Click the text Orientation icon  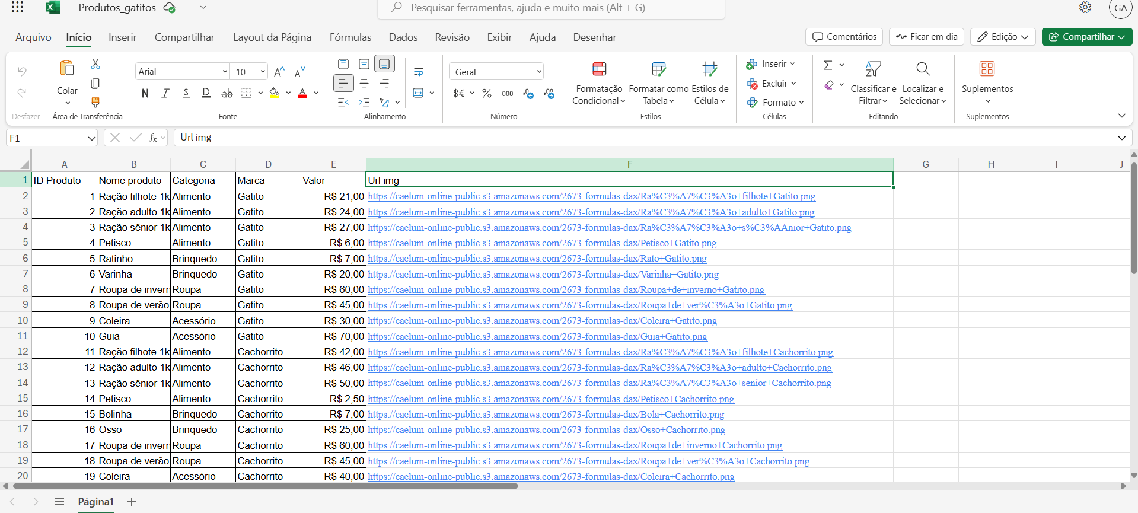(x=385, y=103)
